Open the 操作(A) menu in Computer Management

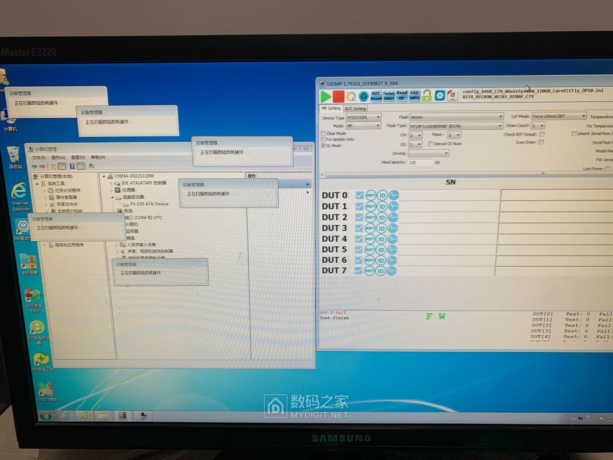58,157
